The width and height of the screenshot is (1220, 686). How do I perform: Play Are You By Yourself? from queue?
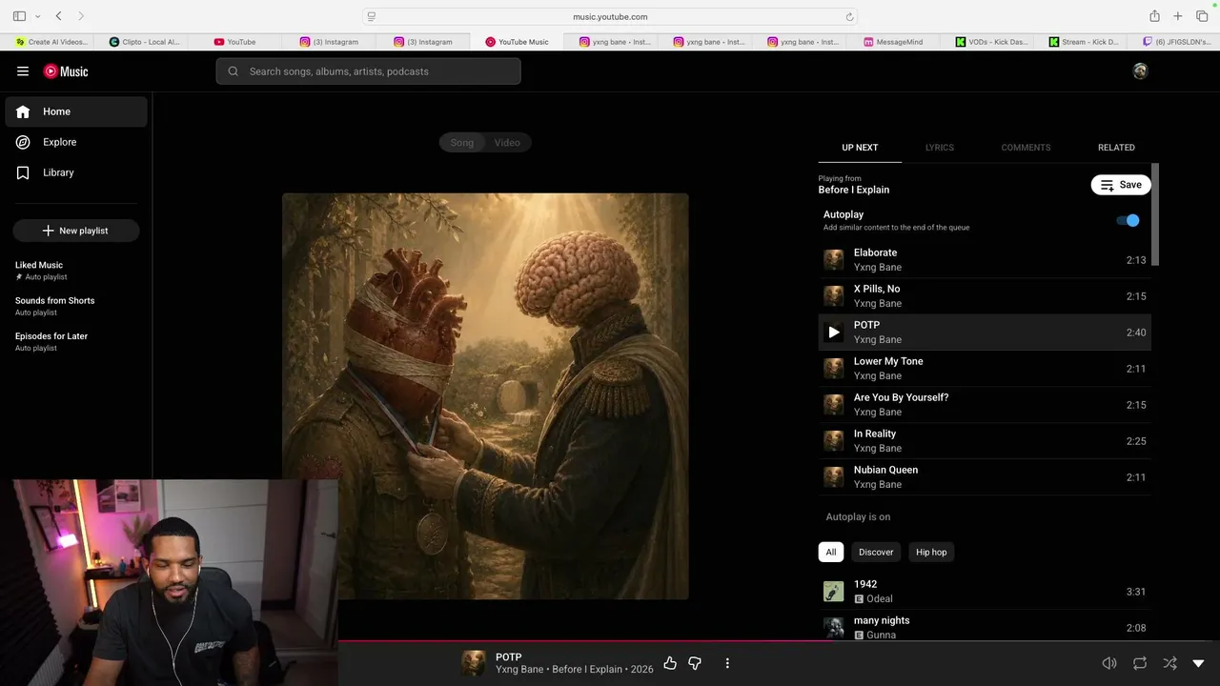pyautogui.click(x=985, y=405)
